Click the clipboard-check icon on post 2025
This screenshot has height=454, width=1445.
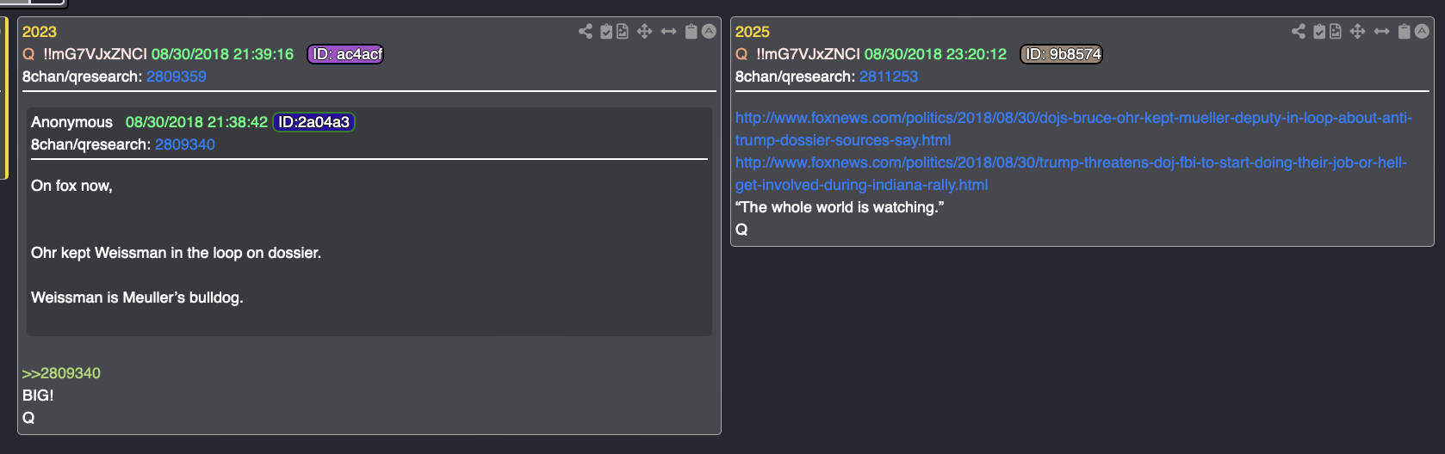(1319, 32)
